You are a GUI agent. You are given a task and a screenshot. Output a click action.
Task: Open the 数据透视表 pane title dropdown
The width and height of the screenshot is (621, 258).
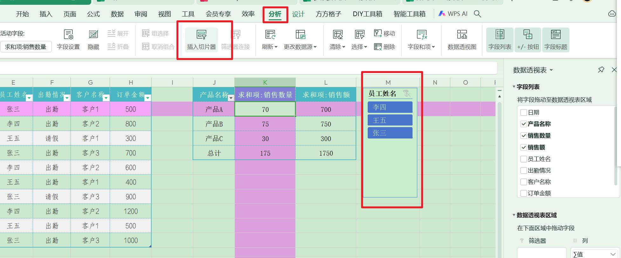pos(551,70)
